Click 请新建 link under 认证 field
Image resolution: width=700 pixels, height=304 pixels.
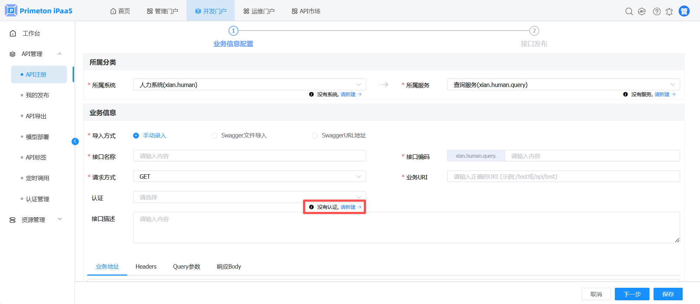point(348,207)
